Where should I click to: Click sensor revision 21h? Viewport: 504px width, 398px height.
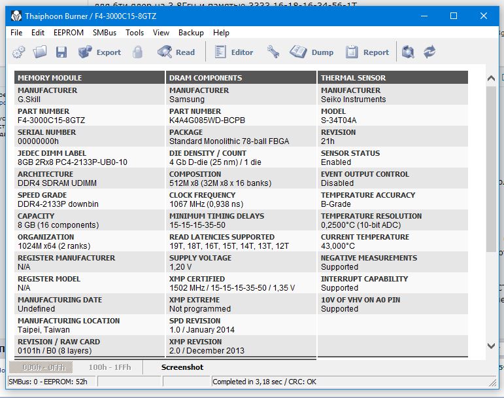coord(328,141)
